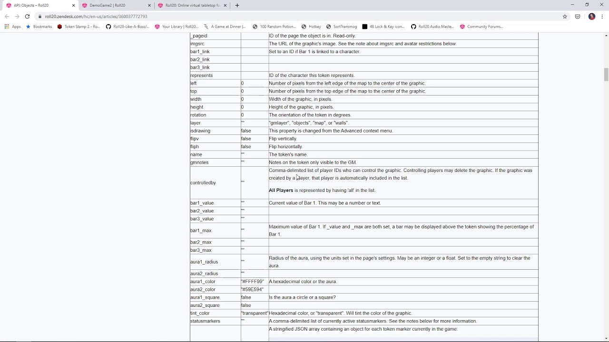Screen dimensions: 609x342
Task: Click "Flip horizontally." description
Action: tap(285, 147)
